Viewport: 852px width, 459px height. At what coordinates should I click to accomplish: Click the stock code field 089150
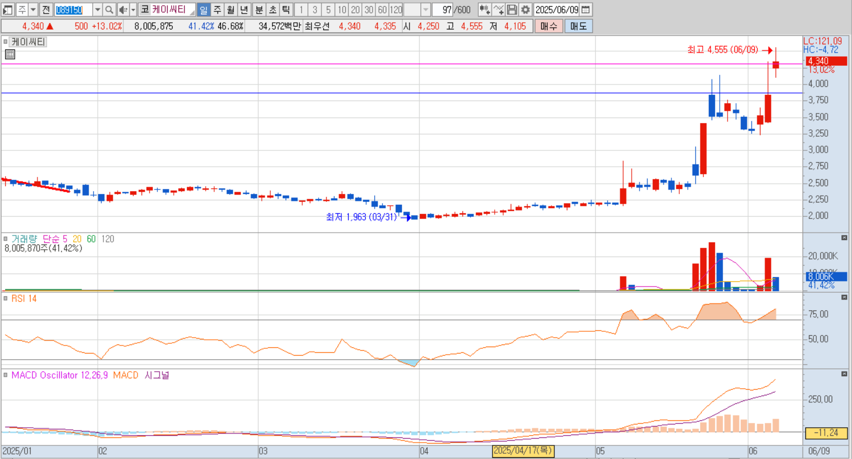pyautogui.click(x=73, y=10)
